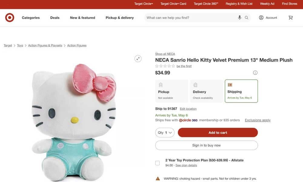Check the 2 Year Toy Protection Plan box
Image resolution: width=303 pixels, height=182 pixels.
157,163
